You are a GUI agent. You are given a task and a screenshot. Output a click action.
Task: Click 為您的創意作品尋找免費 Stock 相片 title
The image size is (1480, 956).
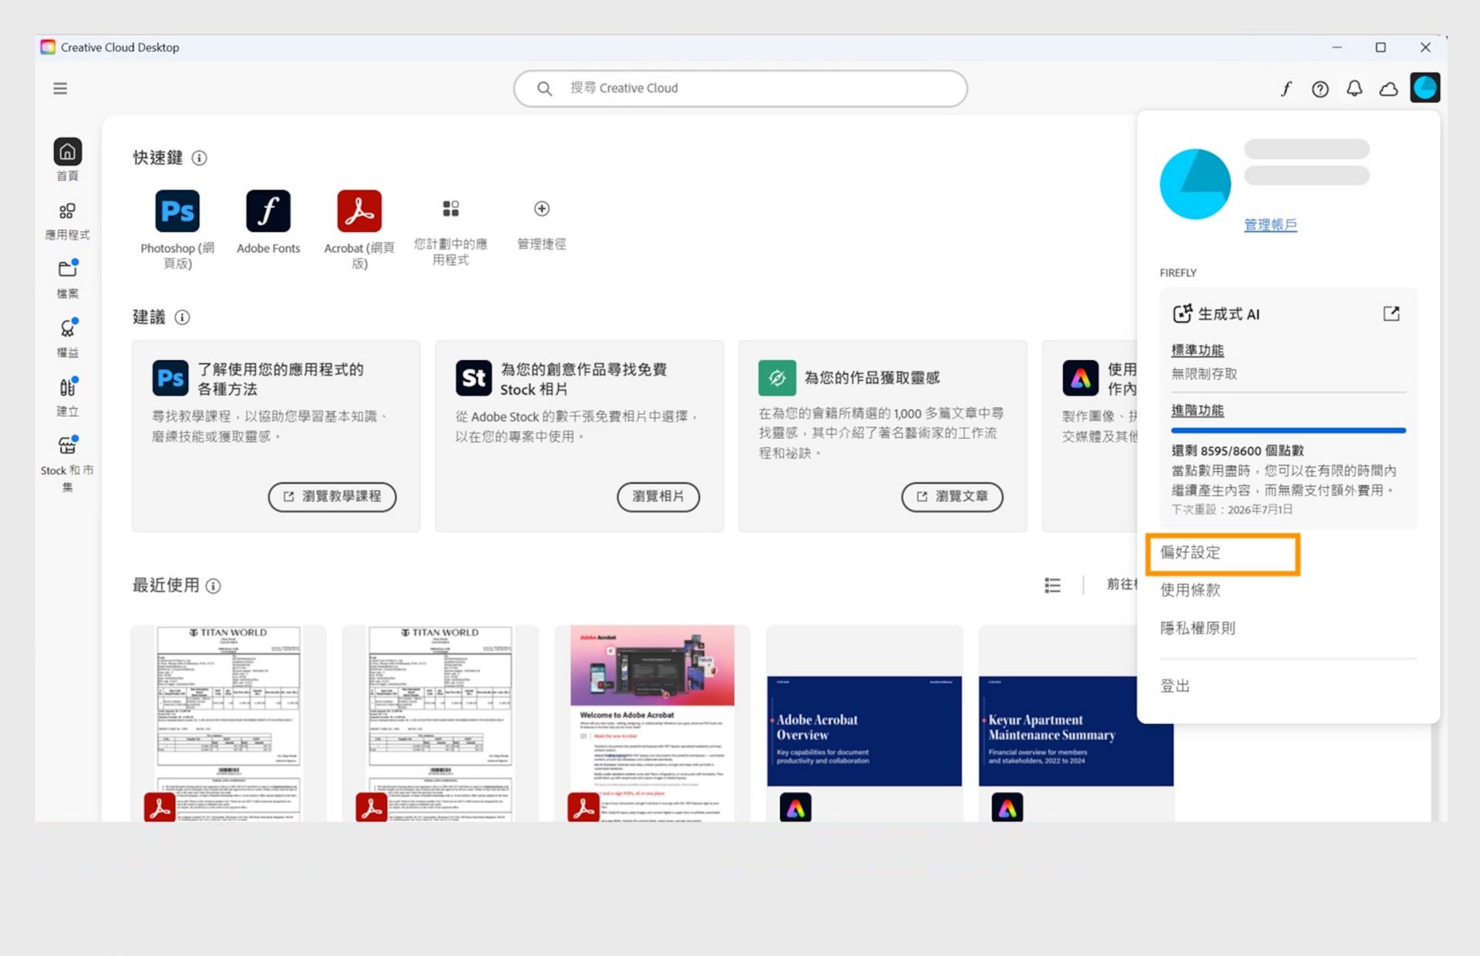coord(584,379)
